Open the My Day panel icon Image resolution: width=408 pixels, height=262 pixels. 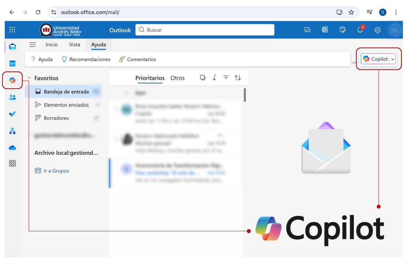(x=343, y=30)
